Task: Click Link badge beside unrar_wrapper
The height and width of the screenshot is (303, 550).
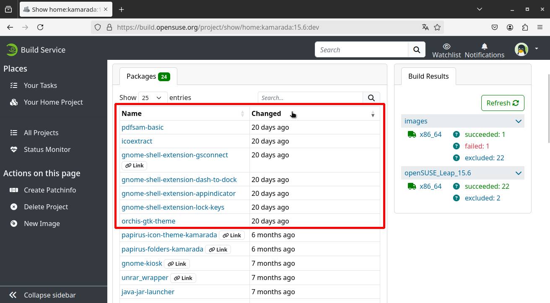Action: tap(183, 278)
